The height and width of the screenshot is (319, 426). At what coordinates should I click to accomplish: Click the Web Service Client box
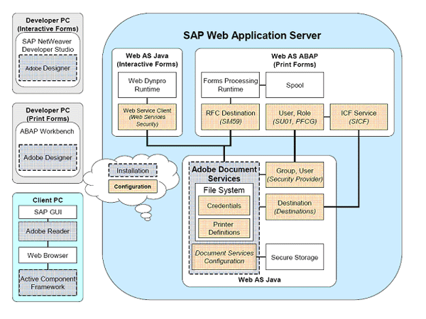[x=147, y=117]
